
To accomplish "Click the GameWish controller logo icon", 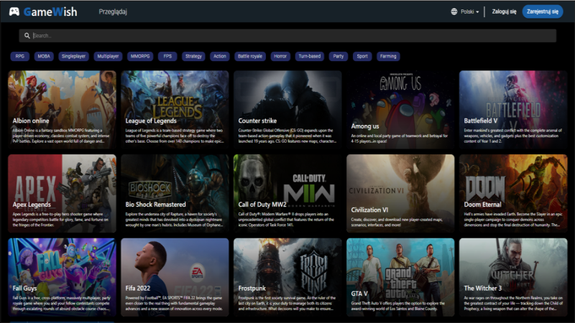I will (x=14, y=11).
